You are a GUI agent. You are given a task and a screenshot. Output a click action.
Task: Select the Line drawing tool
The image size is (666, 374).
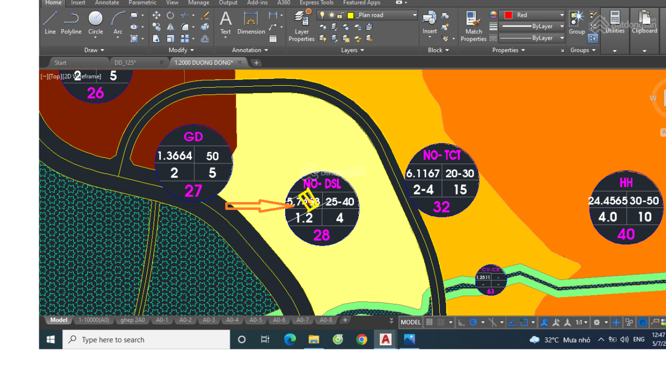pos(50,23)
